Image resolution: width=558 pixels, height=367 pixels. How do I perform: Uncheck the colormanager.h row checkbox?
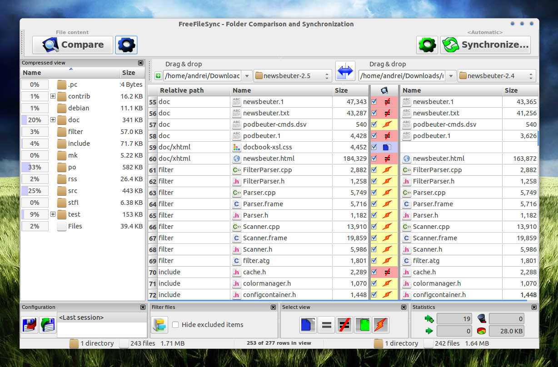pyautogui.click(x=374, y=283)
